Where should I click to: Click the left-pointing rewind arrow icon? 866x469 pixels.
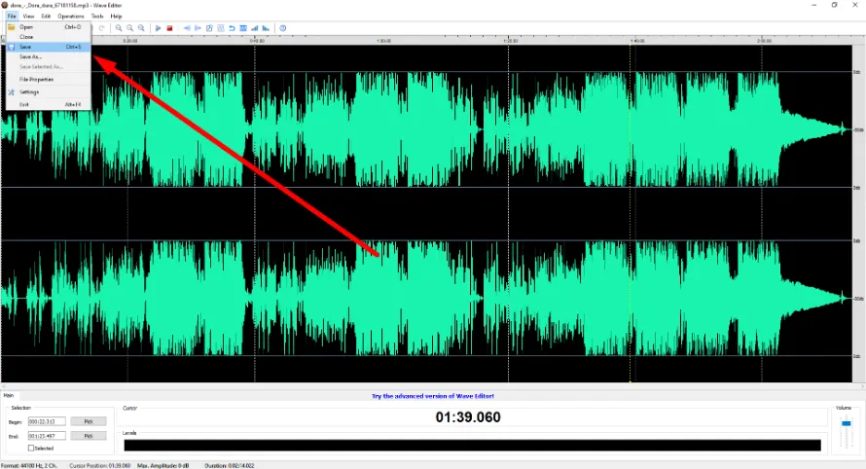pyautogui.click(x=187, y=28)
